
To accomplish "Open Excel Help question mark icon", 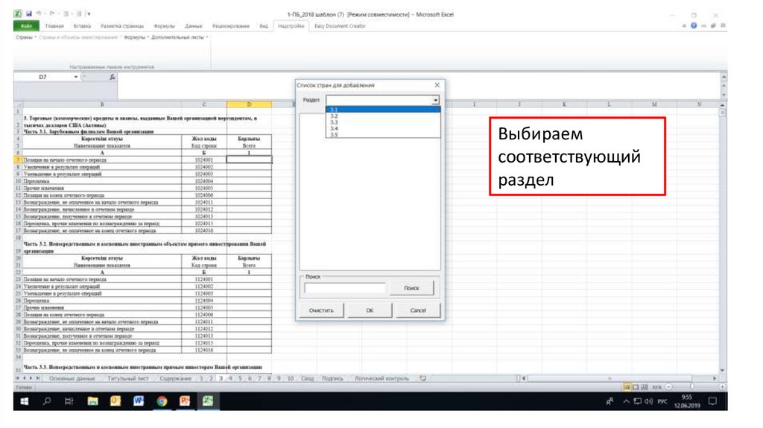I will [694, 26].
